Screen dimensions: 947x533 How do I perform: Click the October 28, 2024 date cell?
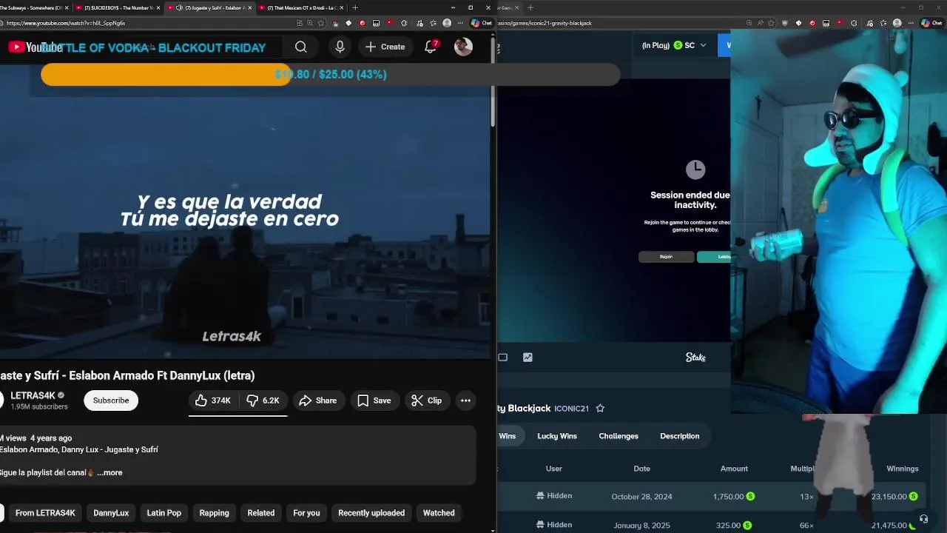coord(641,497)
